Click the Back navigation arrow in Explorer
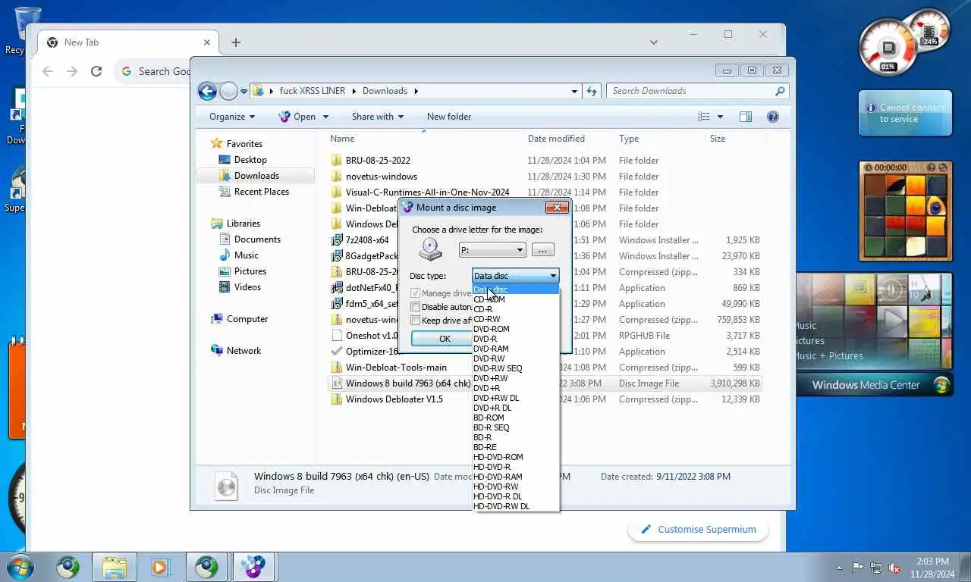The width and height of the screenshot is (971, 582). click(207, 91)
